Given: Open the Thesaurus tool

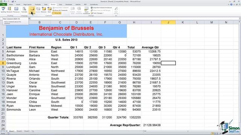Looking at the screenshot, I should [16, 10].
